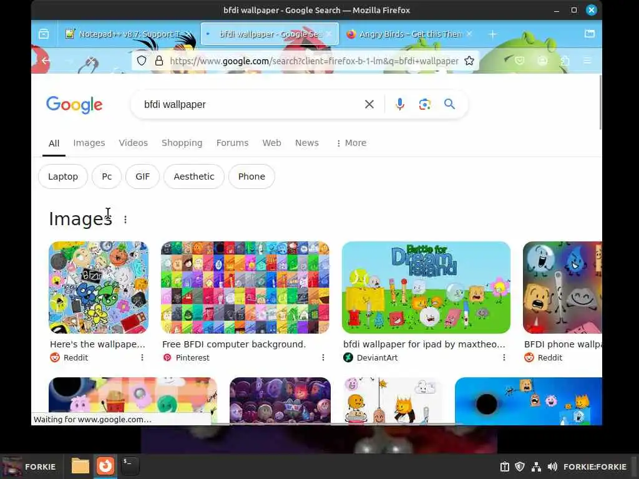Image resolution: width=639 pixels, height=479 pixels.
Task: Click the 'Free BFDI computer background.' caption
Action: click(x=234, y=344)
